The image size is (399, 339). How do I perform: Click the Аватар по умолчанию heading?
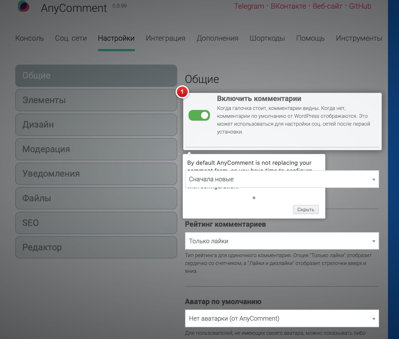pyautogui.click(x=223, y=302)
